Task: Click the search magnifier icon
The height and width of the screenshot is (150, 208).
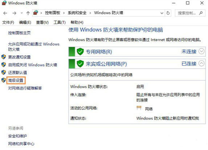Action: coord(201,13)
